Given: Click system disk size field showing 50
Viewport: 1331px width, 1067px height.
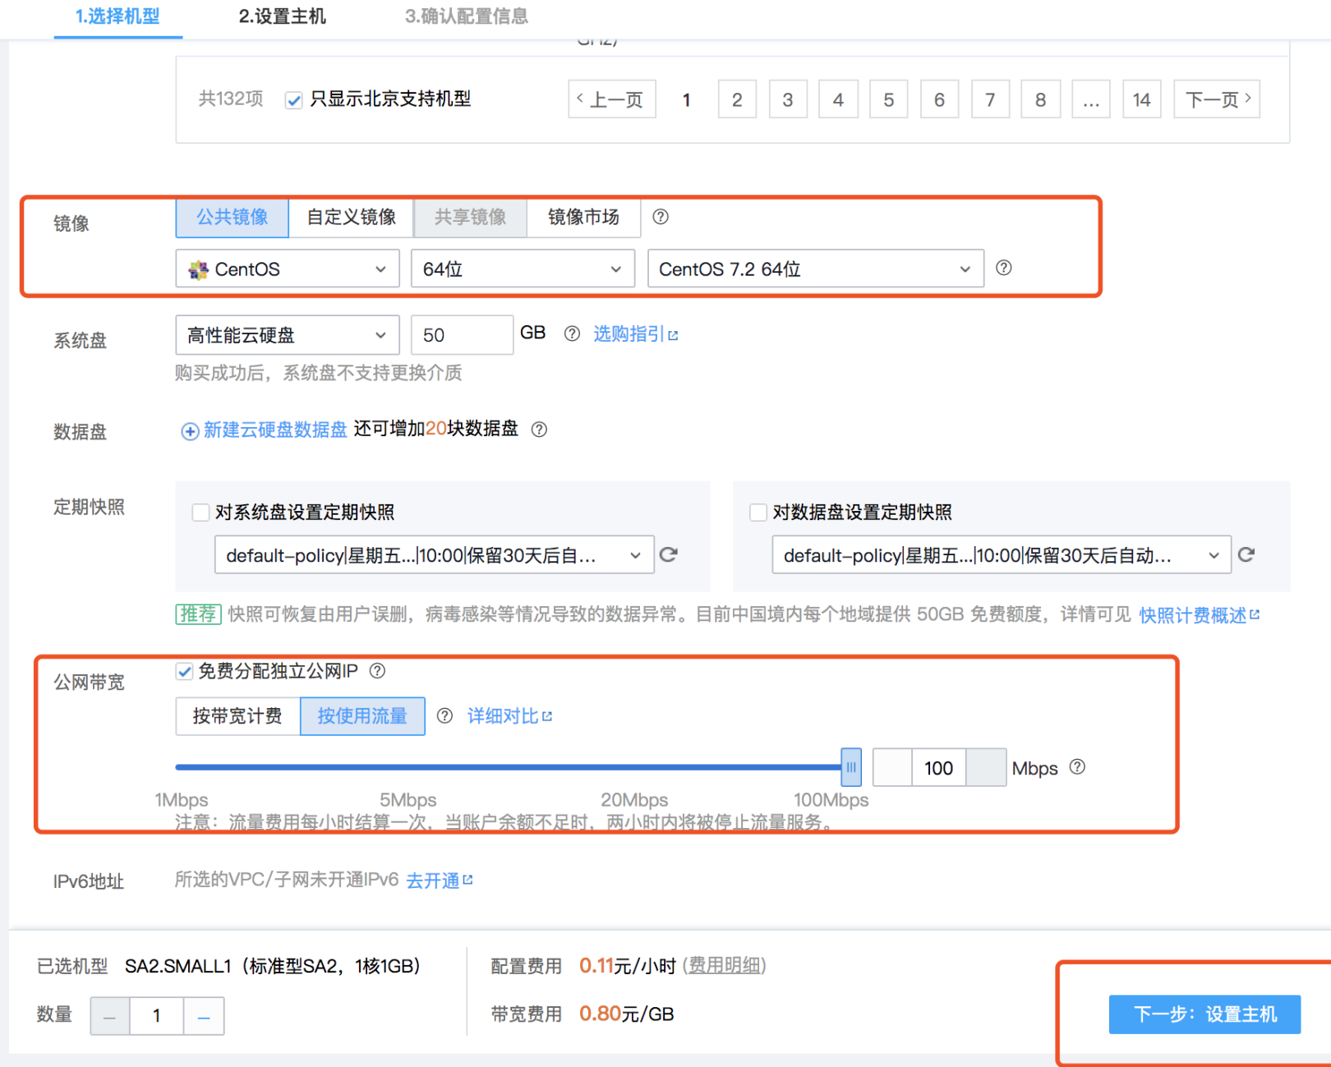Looking at the screenshot, I should (x=463, y=335).
